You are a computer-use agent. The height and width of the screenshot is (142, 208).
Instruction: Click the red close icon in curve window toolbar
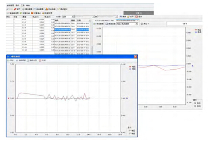tap(40, 60)
